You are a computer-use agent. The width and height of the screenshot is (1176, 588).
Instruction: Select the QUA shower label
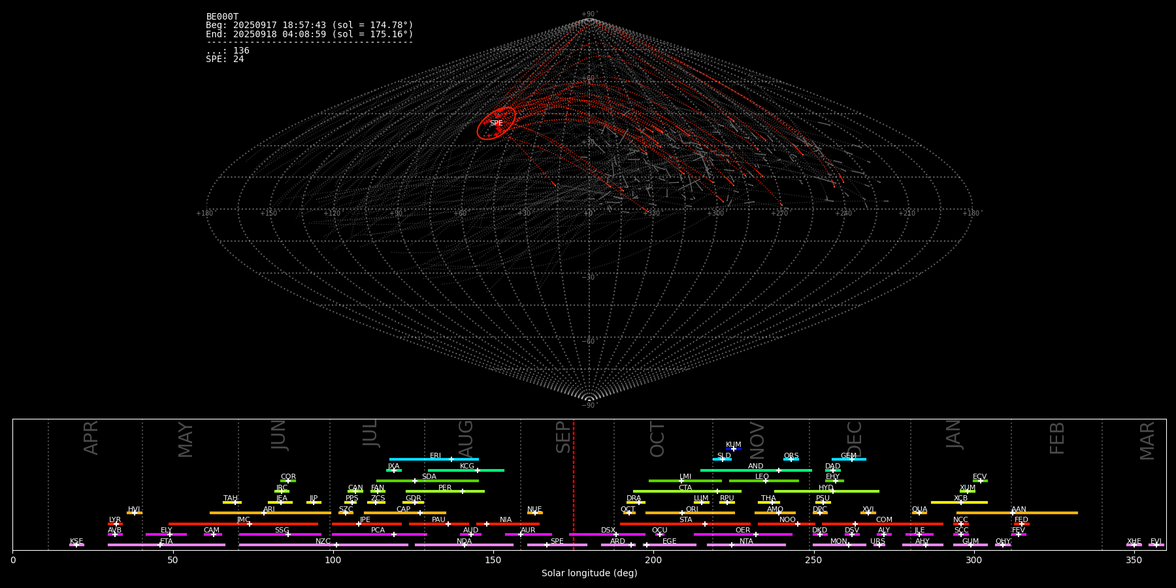919,510
